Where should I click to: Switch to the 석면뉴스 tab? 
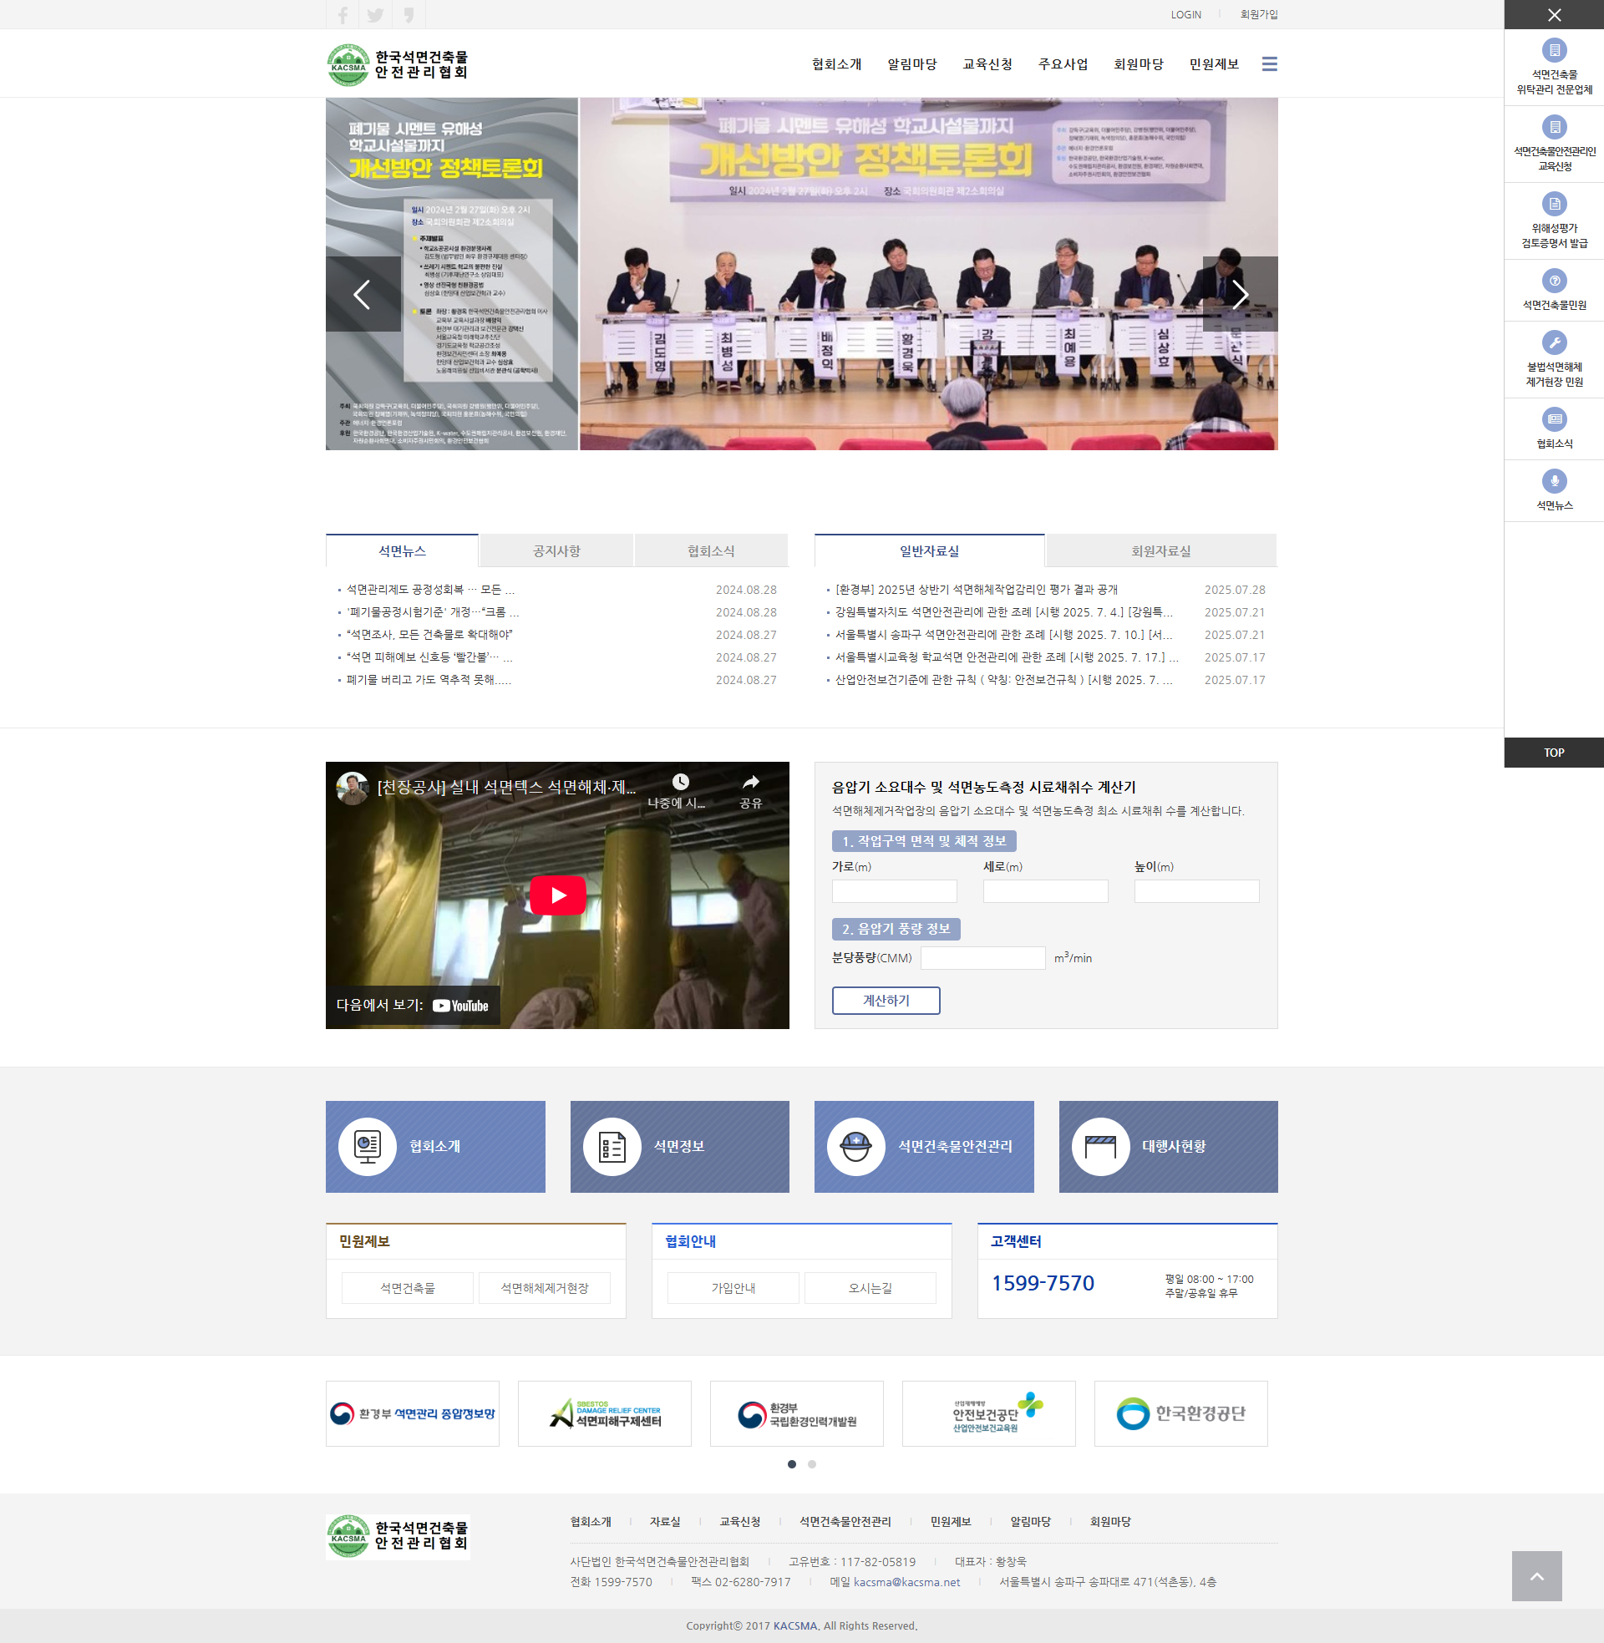click(x=402, y=550)
